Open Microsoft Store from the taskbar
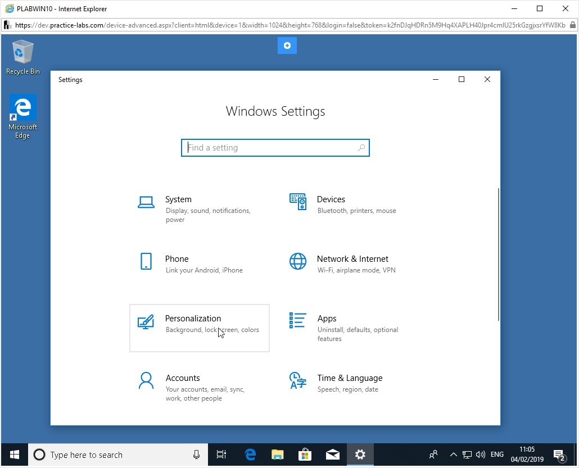579x468 pixels. [305, 455]
